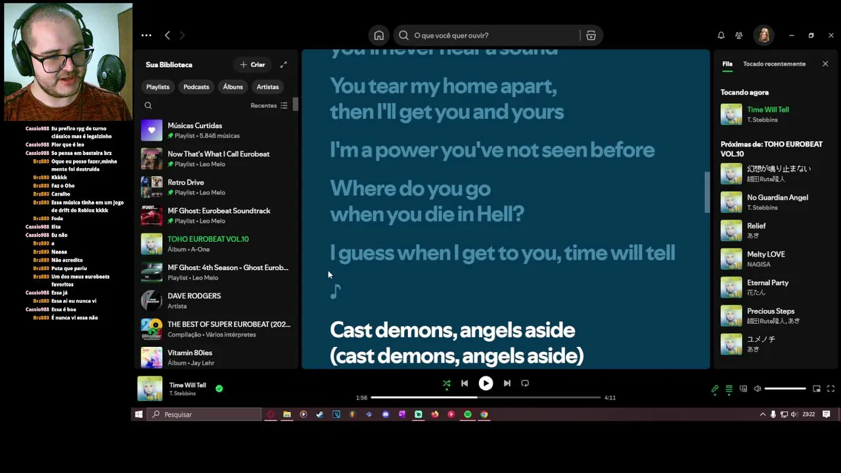The height and width of the screenshot is (473, 841).
Task: Open Now That's What I Call Eurobeat playlist
Action: click(216, 158)
